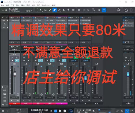This screenshot has height=113, width=135.
Task: Start playback with the Play button
Action: (x=60, y=111)
